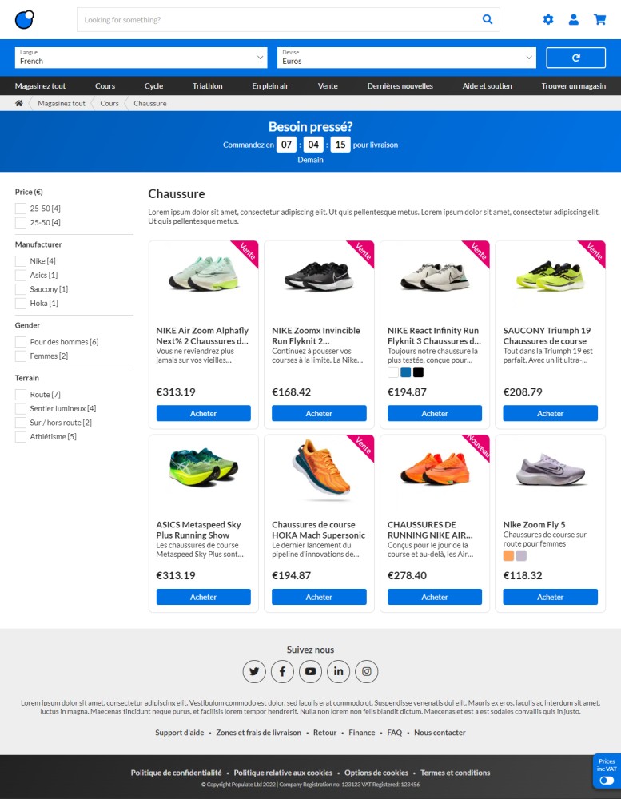Open the 'Termes et conditions' link

pos(456,773)
